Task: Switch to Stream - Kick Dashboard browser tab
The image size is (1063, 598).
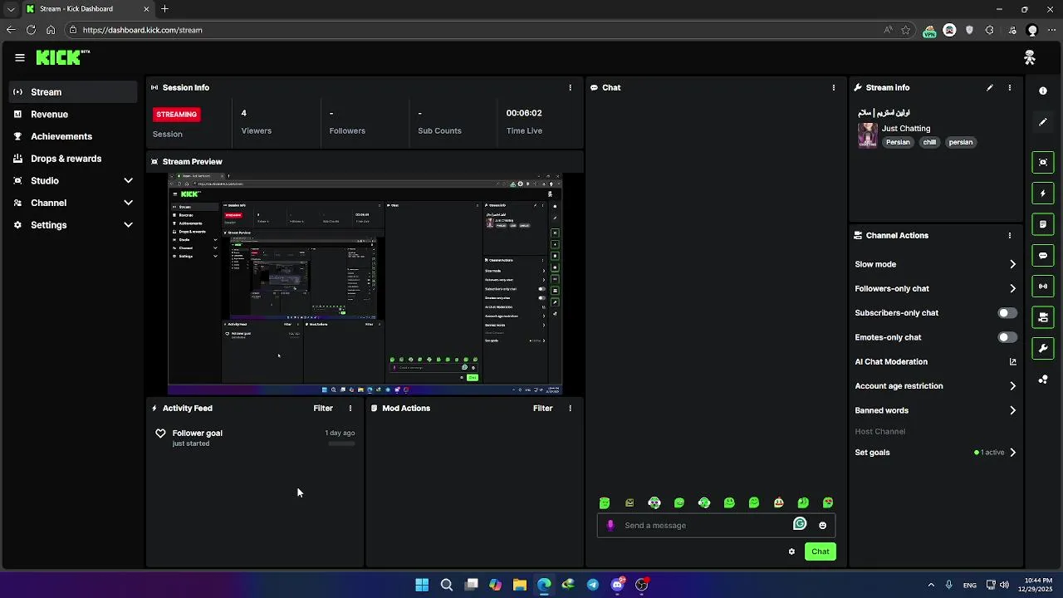Action: pos(88,9)
